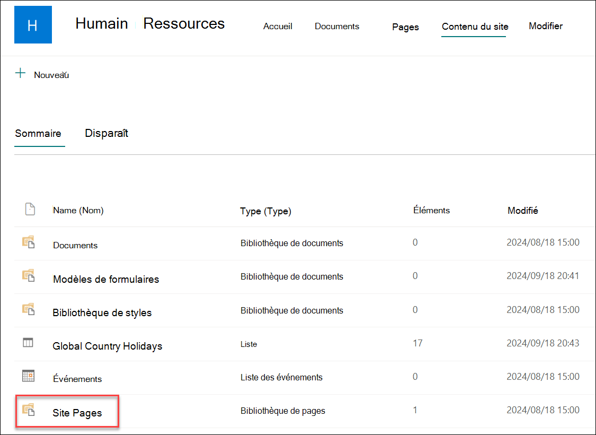Viewport: 596px width, 435px height.
Task: Click 'Bibliothèque de documents' in Bibliothèque de styles row
Action: coord(291,310)
